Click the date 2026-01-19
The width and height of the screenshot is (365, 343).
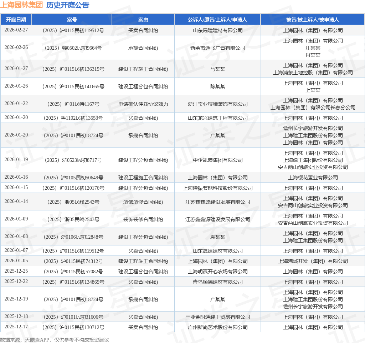pos(16,160)
